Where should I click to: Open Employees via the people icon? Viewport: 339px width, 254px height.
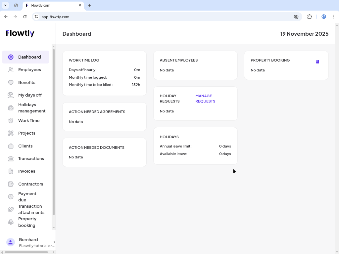coord(10,69)
